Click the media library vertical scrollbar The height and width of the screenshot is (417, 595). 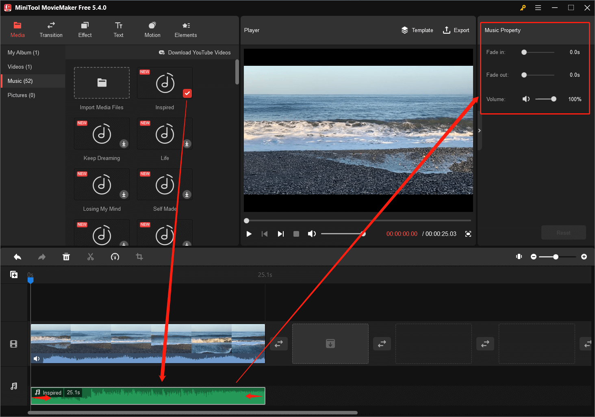(x=237, y=72)
